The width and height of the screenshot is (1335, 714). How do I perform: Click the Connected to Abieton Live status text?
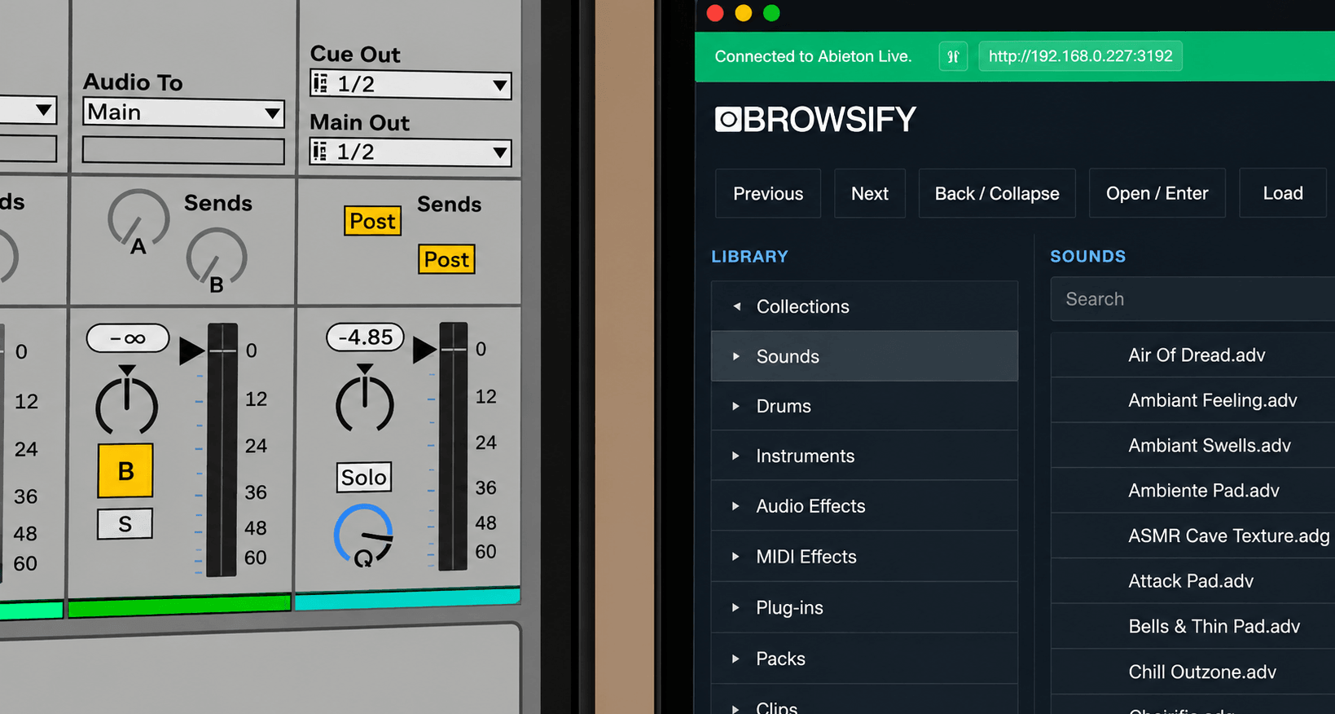813,56
